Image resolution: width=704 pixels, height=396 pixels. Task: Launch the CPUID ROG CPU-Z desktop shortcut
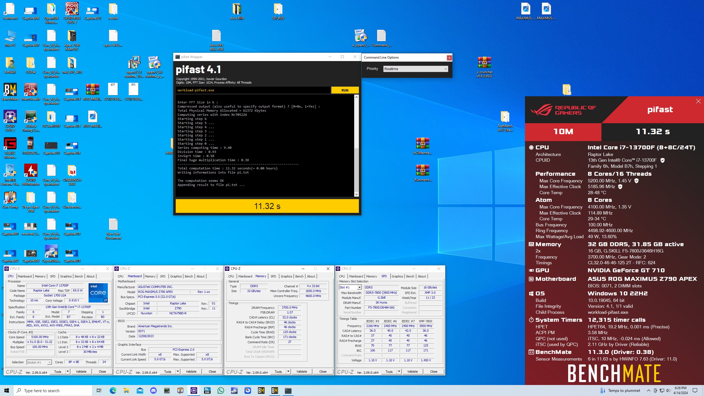pos(72,13)
